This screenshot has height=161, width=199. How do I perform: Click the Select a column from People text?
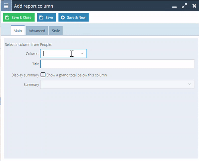pos(29,45)
